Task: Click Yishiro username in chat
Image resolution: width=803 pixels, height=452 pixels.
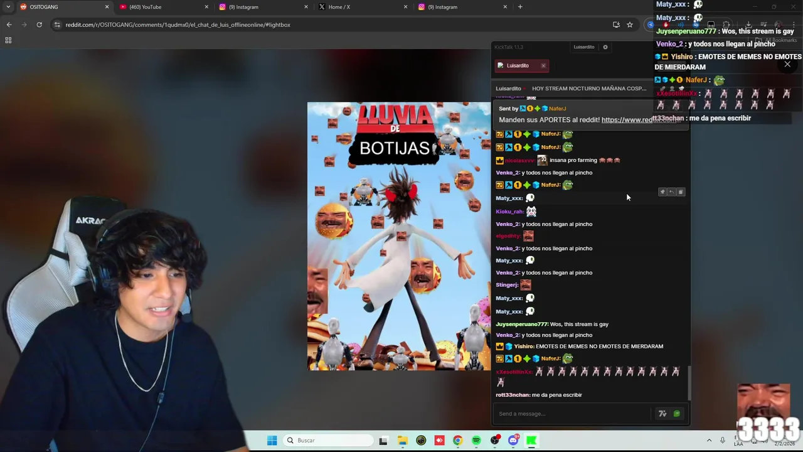Action: [x=524, y=347]
